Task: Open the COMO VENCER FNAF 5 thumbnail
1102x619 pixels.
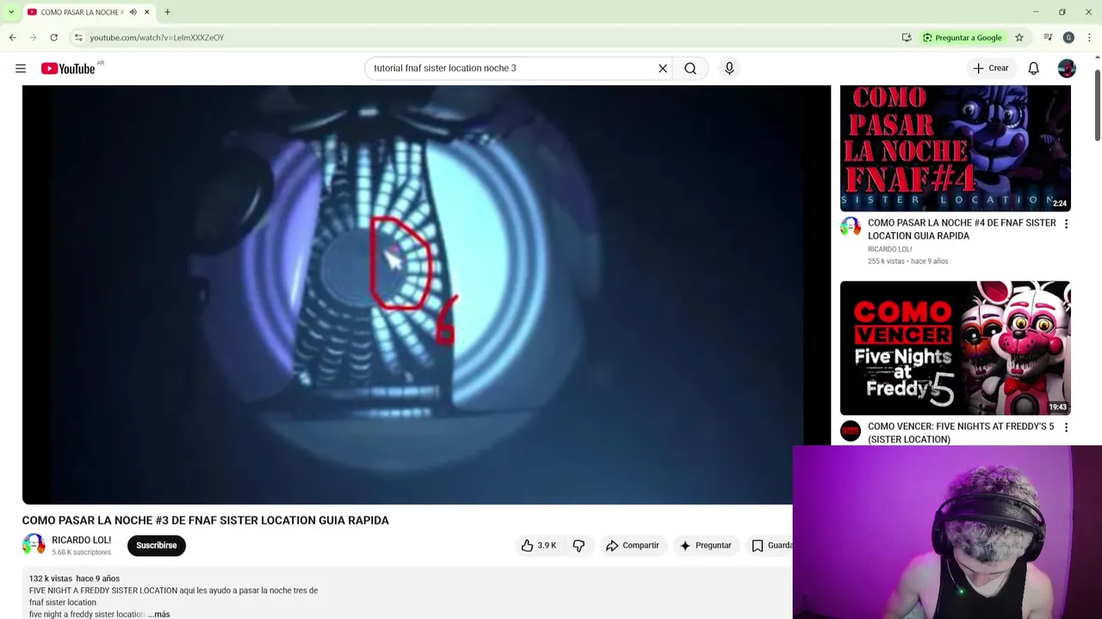Action: tap(956, 348)
